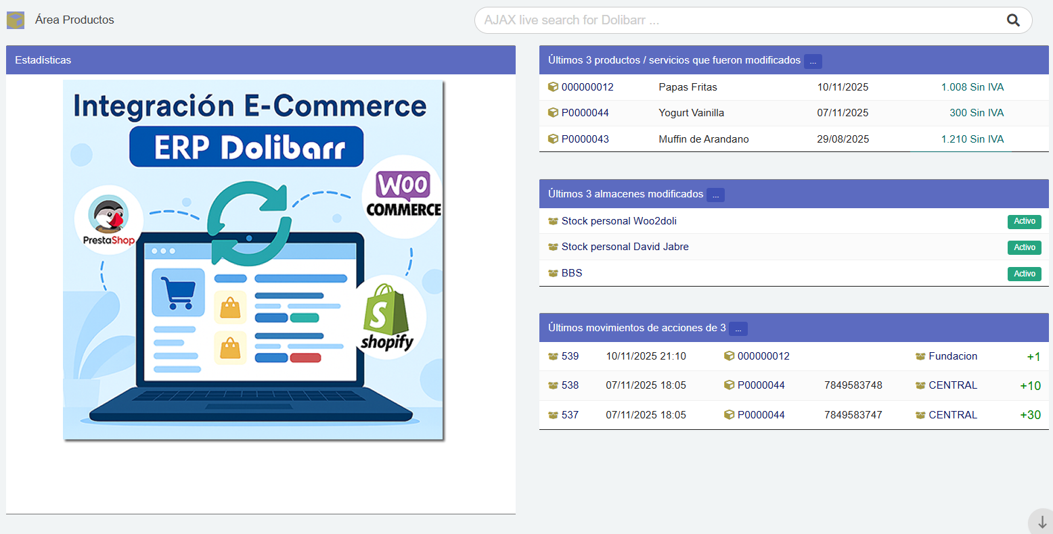The width and height of the screenshot is (1053, 534).
Task: Toggle Activo status for Stock personal Woo2doli
Action: point(1024,221)
